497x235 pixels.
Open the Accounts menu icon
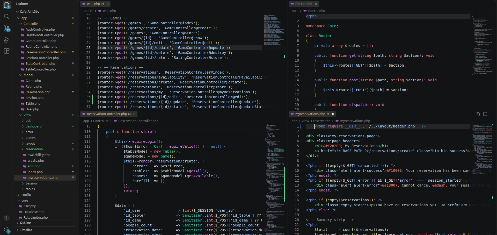point(7,218)
